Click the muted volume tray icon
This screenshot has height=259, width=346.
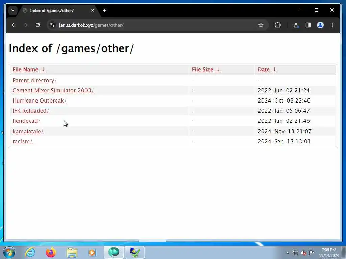click(x=304, y=253)
